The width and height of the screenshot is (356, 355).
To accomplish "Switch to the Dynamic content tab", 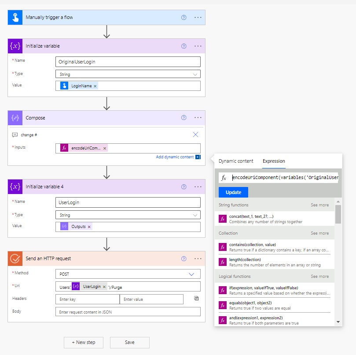I will coord(236,161).
